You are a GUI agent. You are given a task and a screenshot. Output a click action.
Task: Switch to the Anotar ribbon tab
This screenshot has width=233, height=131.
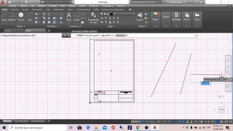coord(25,9)
